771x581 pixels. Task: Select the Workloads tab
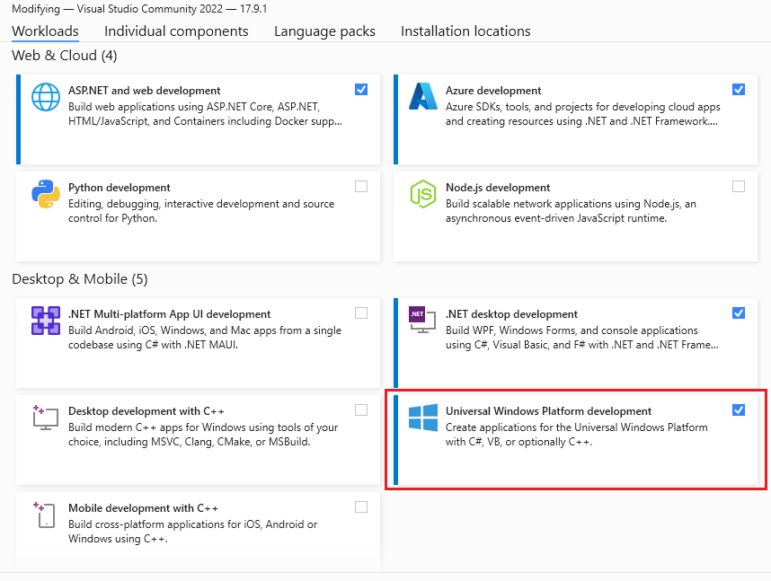[45, 31]
